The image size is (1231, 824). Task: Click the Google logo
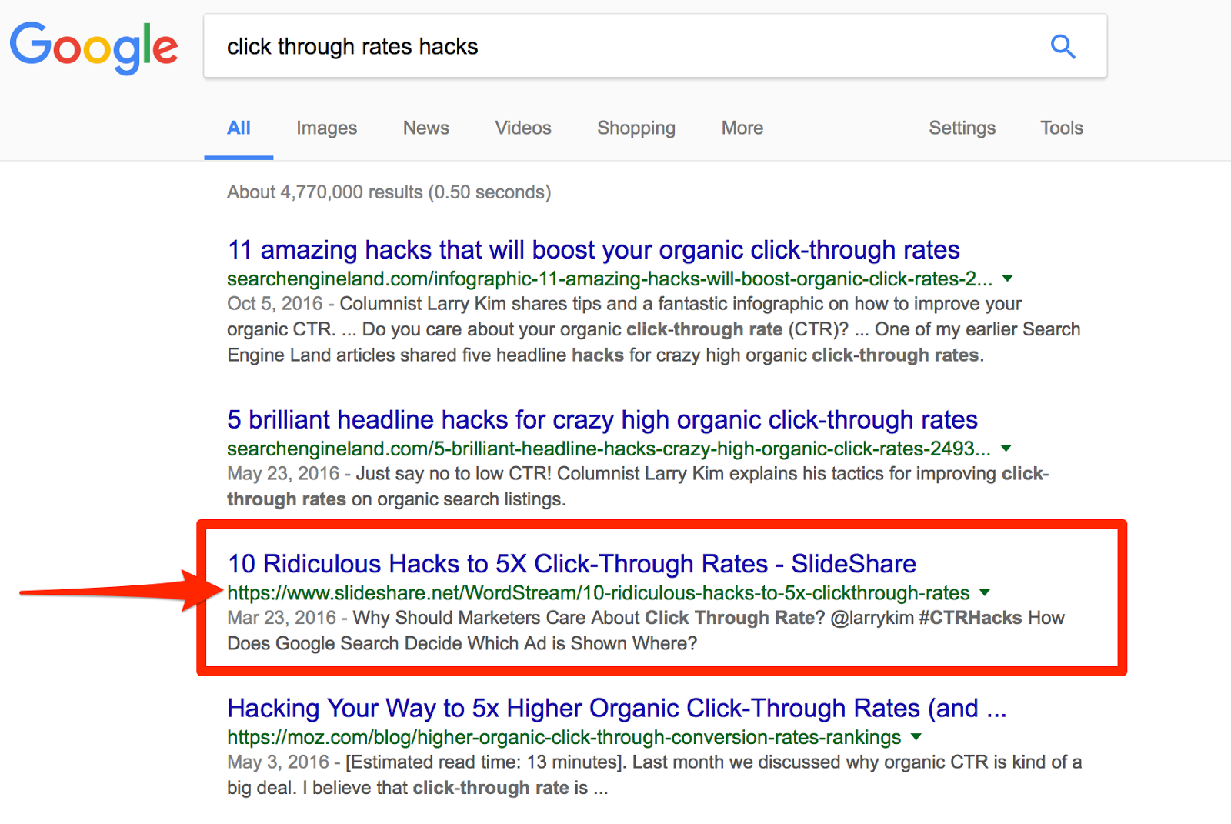coord(94,48)
